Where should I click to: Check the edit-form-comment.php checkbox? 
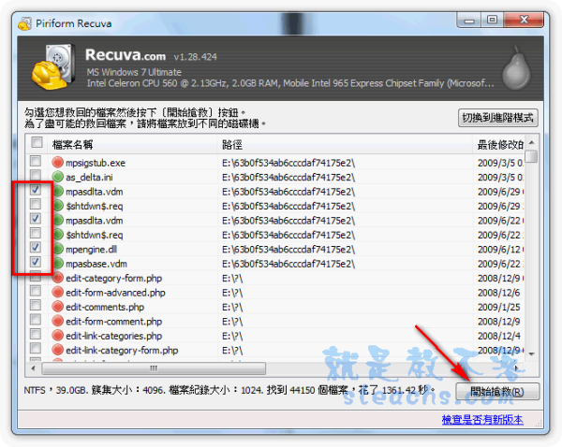coord(36,320)
